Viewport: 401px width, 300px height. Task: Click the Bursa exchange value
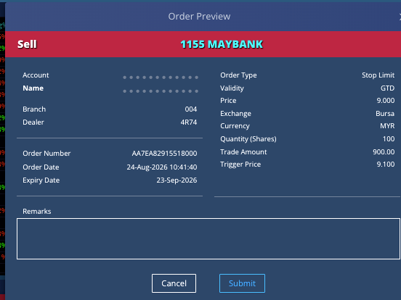385,113
